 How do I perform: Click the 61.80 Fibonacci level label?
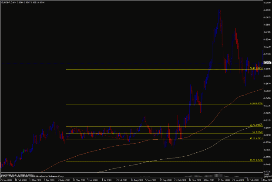(256, 103)
